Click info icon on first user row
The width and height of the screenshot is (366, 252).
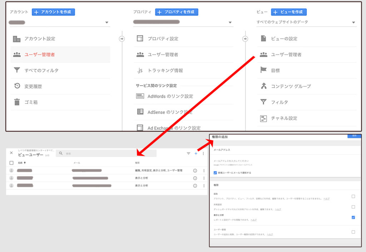(195, 171)
